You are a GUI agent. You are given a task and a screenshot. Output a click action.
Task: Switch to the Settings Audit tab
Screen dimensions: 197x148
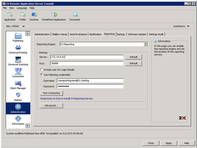coord(156,34)
